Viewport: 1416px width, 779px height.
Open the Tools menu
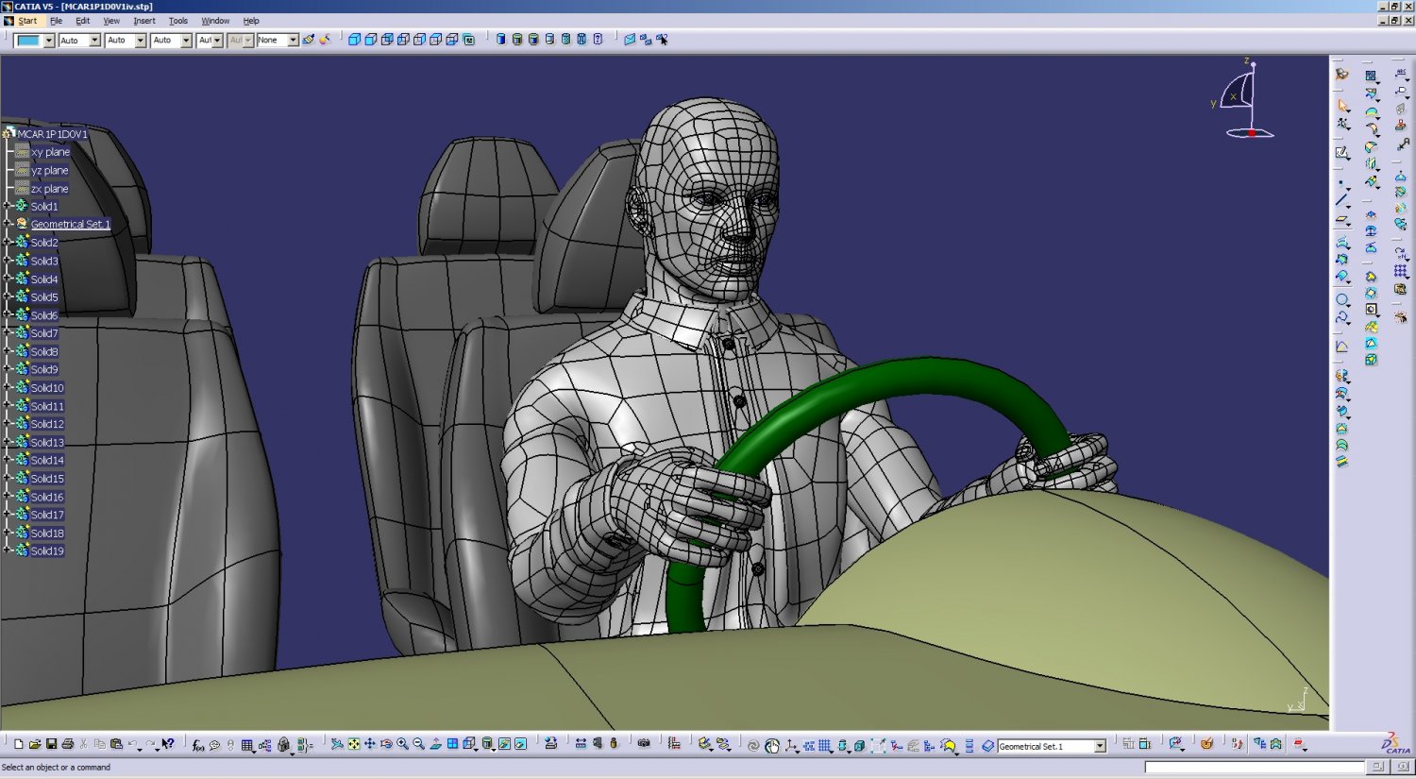[x=177, y=21]
